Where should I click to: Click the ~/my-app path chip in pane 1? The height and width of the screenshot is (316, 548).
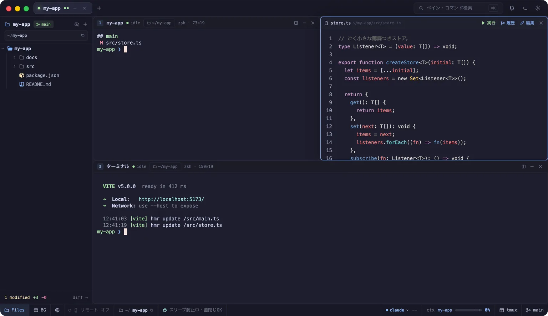click(x=159, y=23)
